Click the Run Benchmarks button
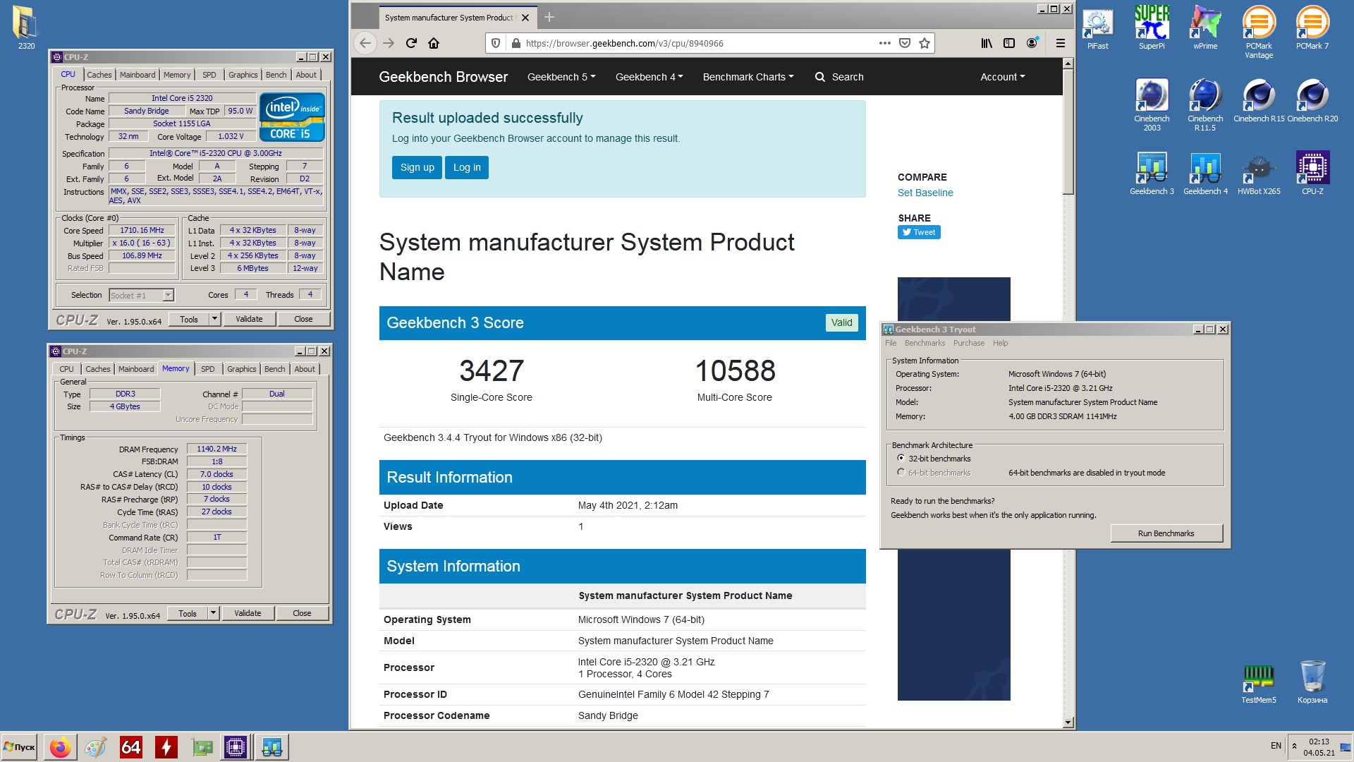This screenshot has height=762, width=1354. click(1166, 533)
